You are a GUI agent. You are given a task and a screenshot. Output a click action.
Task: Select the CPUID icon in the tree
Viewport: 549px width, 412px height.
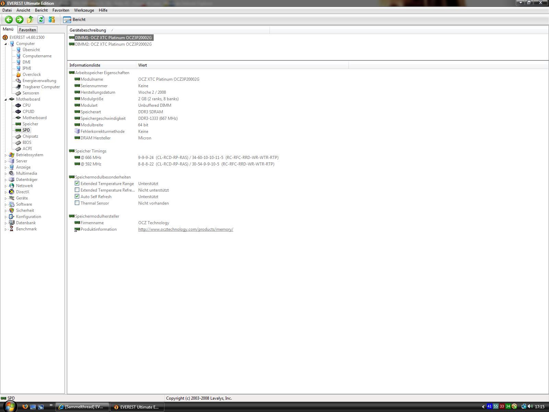click(x=19, y=112)
